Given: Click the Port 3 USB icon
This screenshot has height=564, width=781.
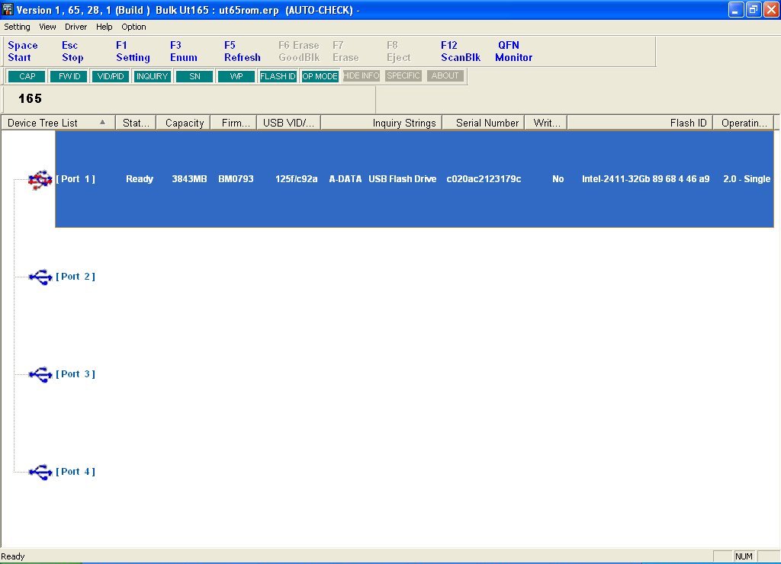Looking at the screenshot, I should [x=40, y=374].
